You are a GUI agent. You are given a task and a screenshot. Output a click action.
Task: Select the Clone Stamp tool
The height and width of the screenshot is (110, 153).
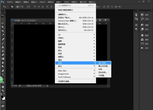(3, 47)
